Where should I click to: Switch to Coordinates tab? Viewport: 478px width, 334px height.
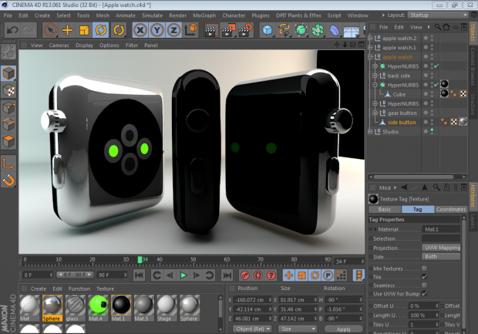[451, 209]
